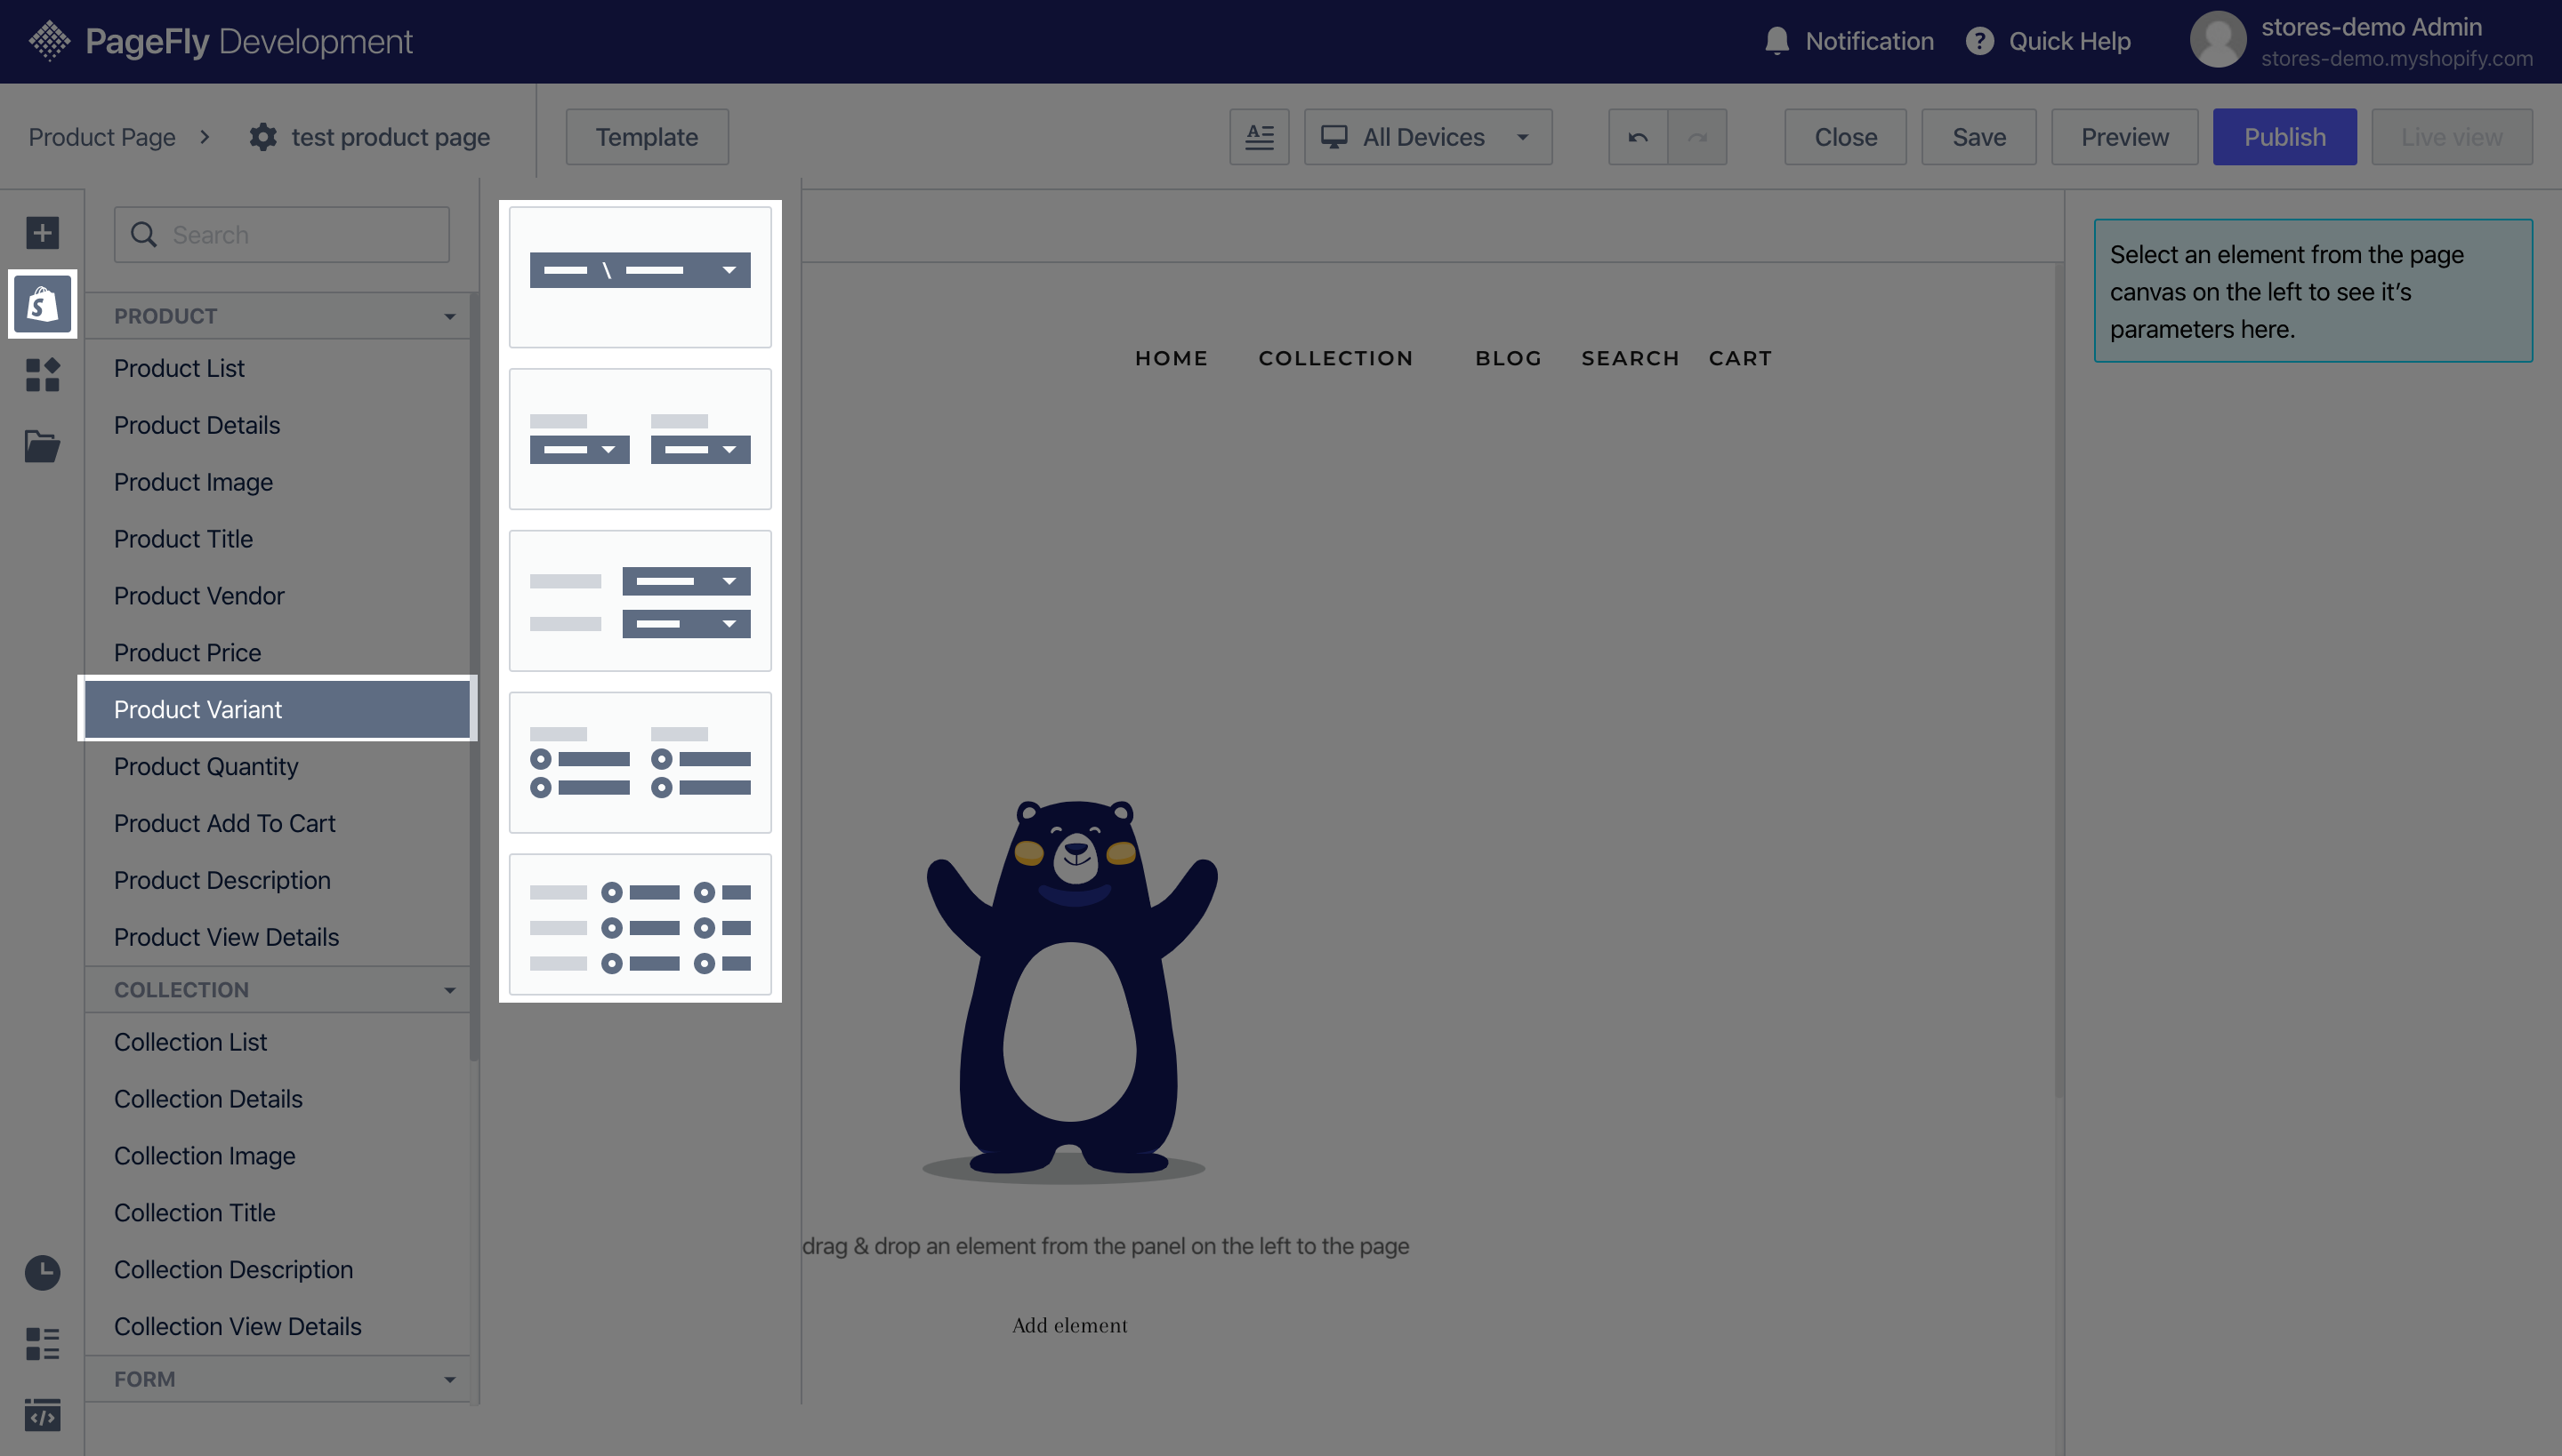Select Product Add To Cart element

click(278, 824)
